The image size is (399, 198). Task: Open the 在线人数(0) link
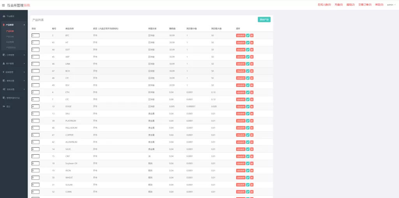pos(324,5)
